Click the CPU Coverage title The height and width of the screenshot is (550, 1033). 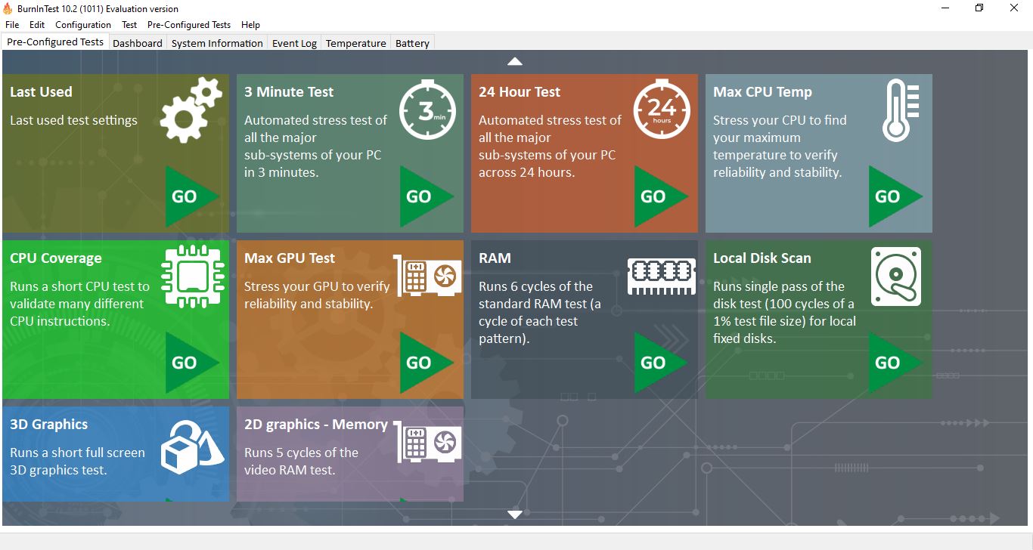tap(55, 258)
